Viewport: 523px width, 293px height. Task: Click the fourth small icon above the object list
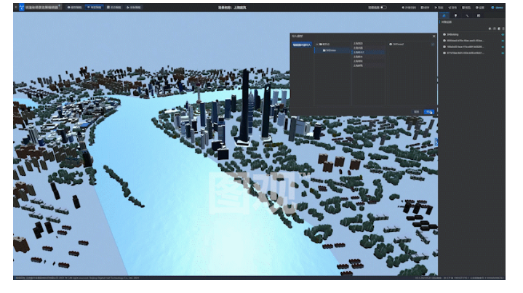[503, 28]
